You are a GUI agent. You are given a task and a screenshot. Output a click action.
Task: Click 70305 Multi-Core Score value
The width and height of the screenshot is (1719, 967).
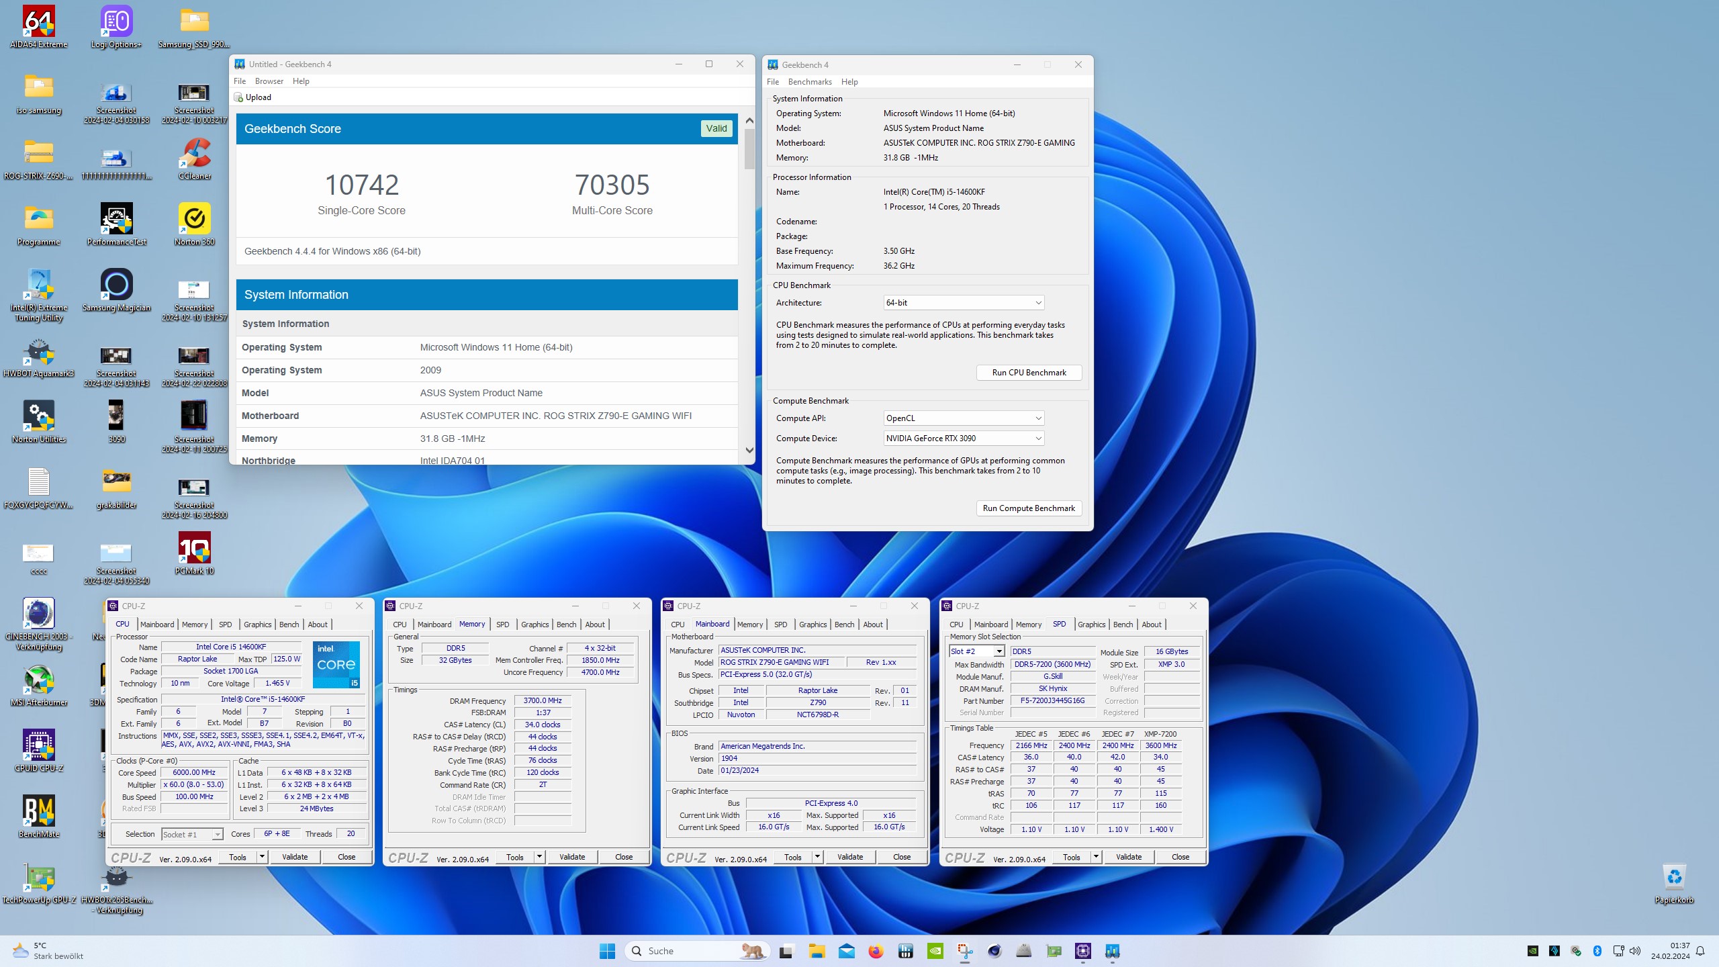[x=612, y=185]
